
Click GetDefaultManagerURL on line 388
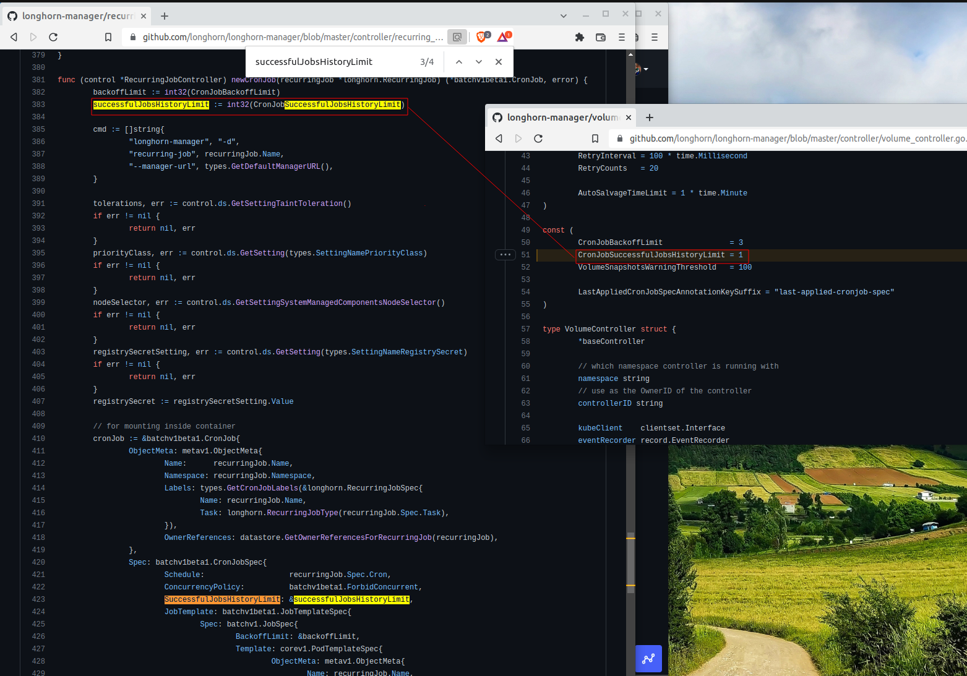point(276,166)
